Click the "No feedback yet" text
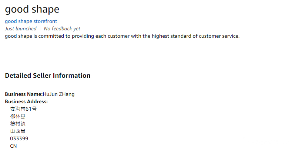The image size is (302, 154). [62, 29]
